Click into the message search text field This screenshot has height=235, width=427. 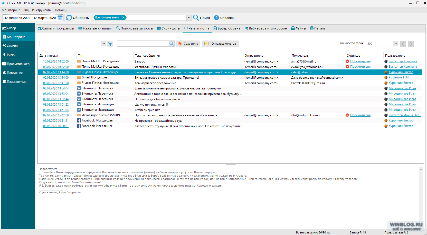click(143, 44)
